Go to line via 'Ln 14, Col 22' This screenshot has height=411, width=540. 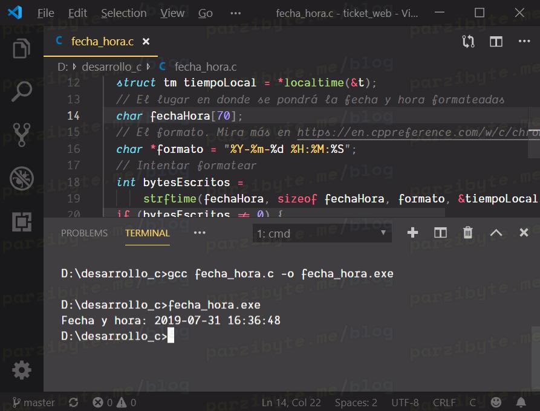(x=291, y=403)
